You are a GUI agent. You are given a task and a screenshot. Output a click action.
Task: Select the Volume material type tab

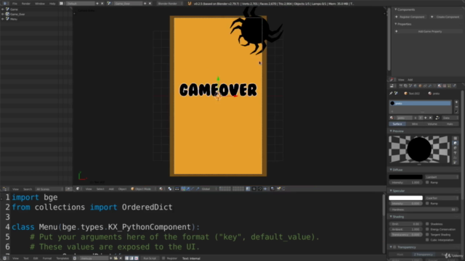(x=432, y=124)
